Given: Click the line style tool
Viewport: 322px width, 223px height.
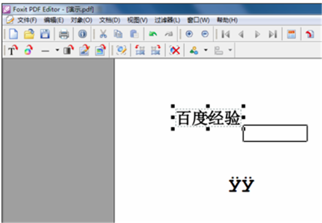Looking at the screenshot, I should click(45, 51).
